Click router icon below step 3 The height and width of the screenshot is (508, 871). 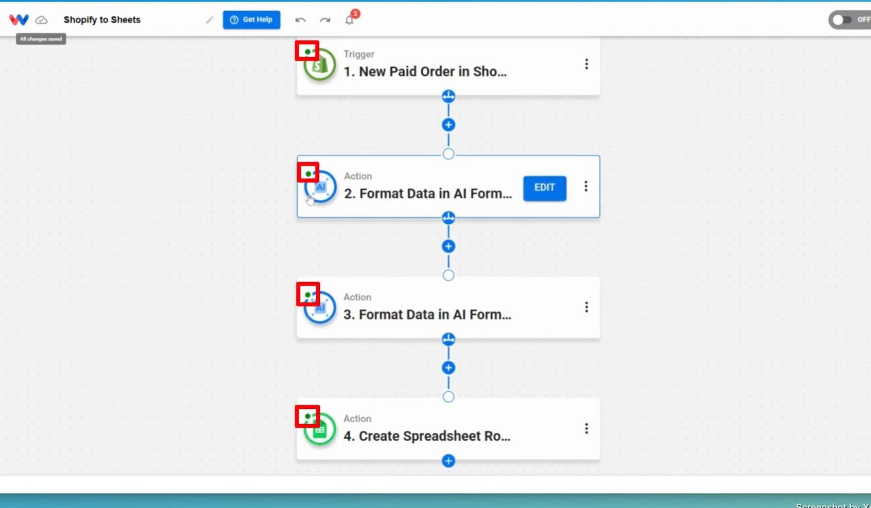tap(448, 339)
